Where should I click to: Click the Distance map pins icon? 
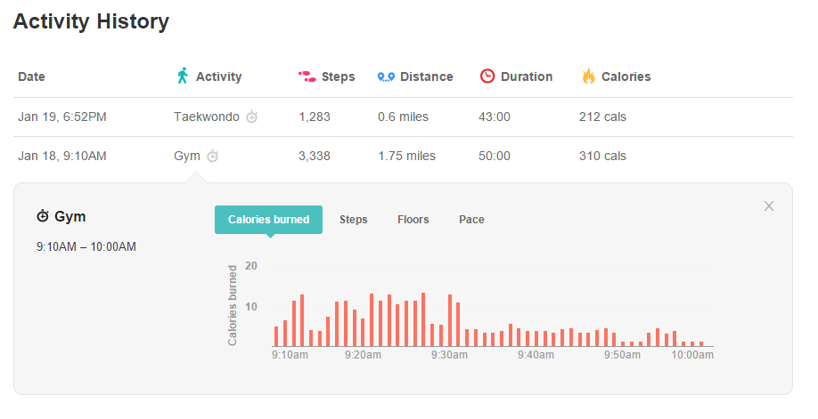pyautogui.click(x=386, y=77)
